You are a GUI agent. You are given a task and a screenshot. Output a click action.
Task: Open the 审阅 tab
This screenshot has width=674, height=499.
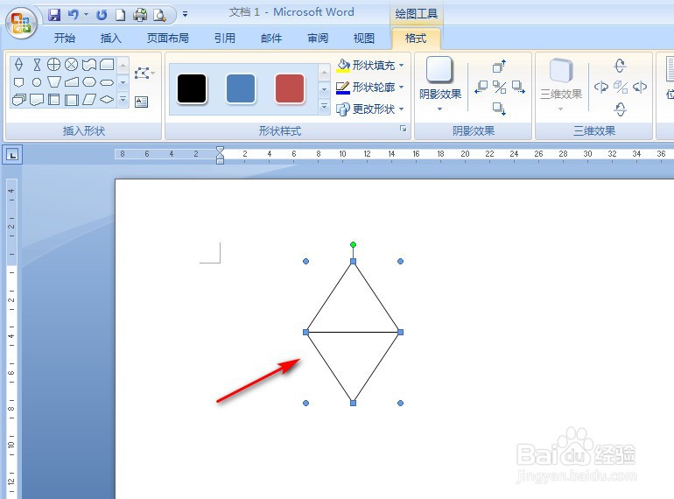coord(318,39)
